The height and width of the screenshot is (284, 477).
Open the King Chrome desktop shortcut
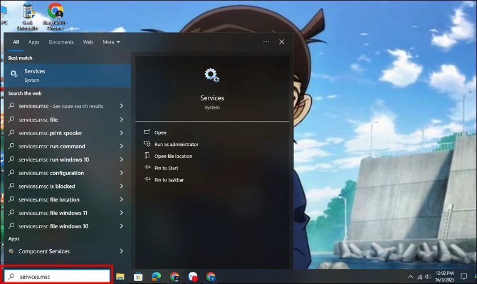tap(56, 16)
